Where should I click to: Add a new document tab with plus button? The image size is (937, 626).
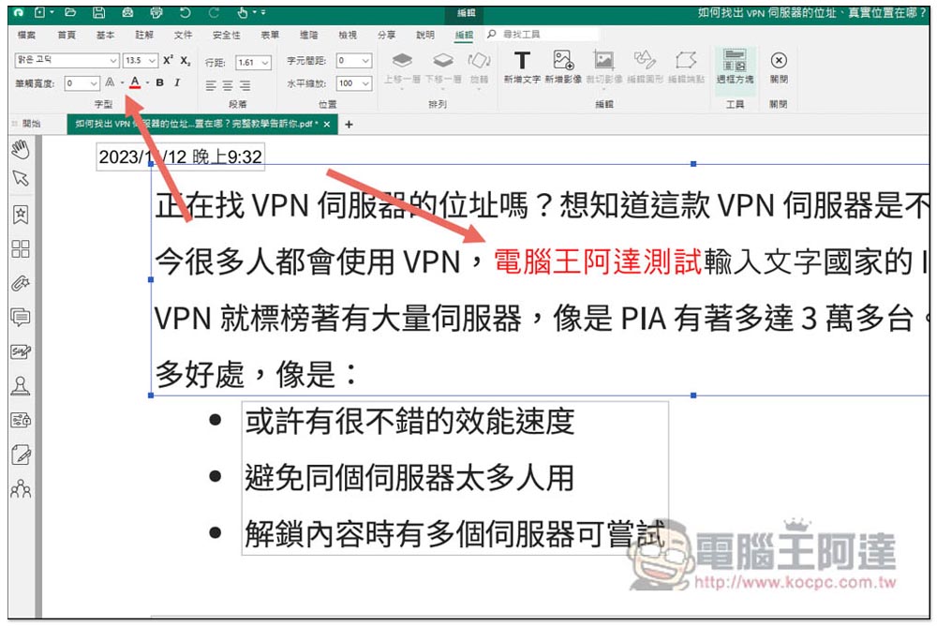(x=349, y=125)
